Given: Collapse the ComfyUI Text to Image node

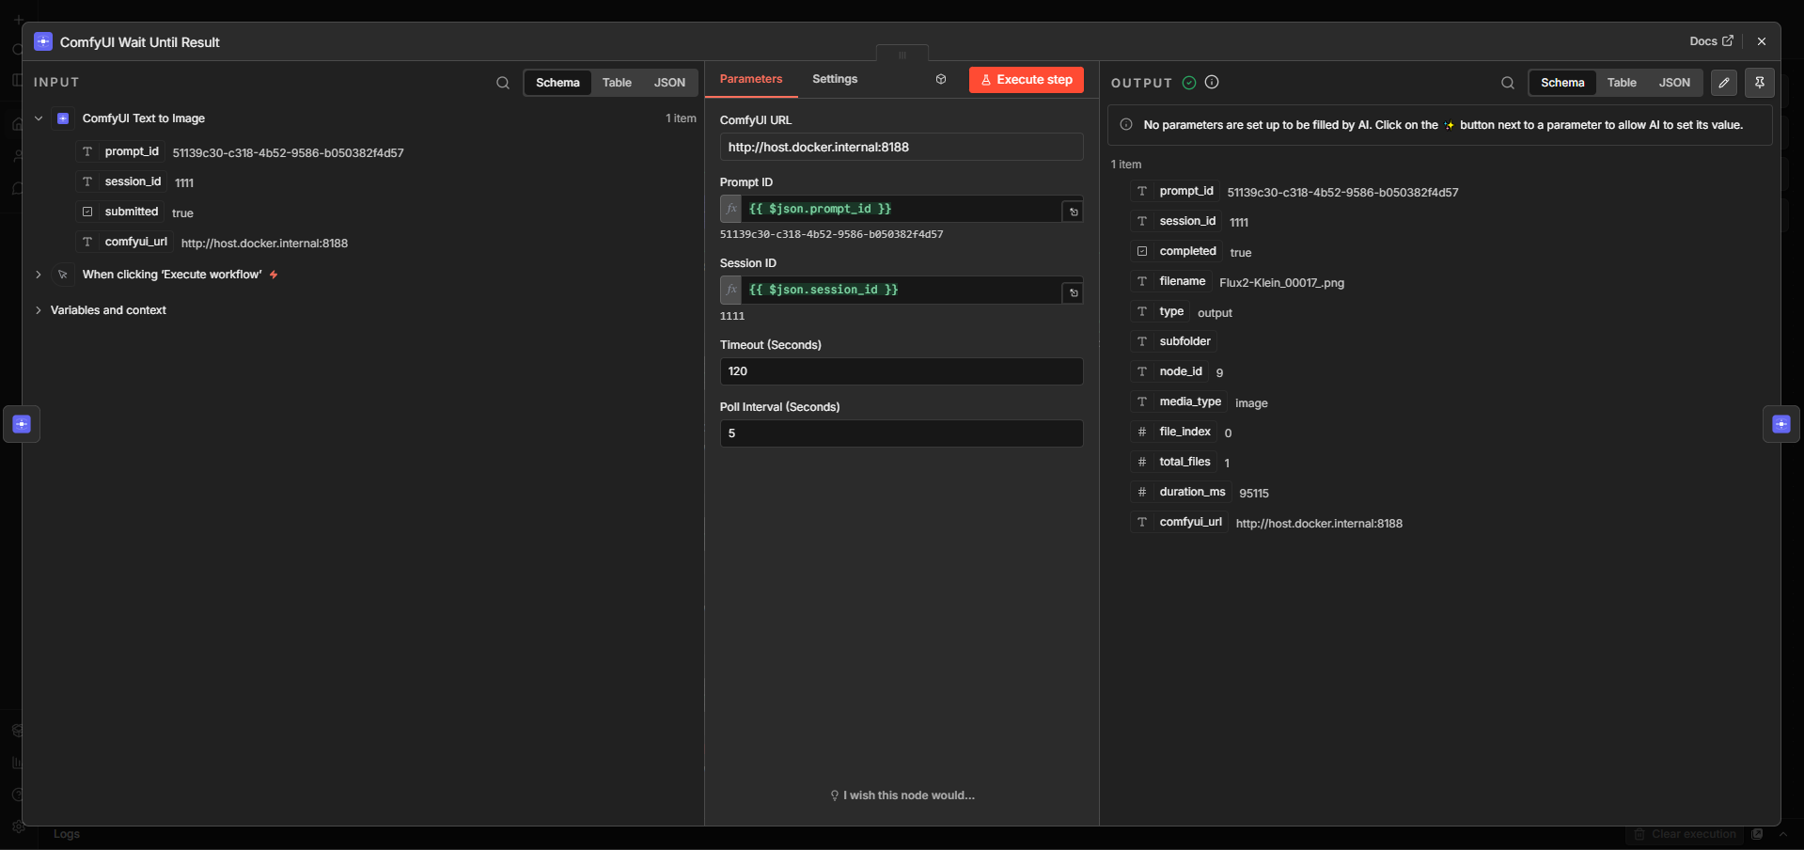Looking at the screenshot, I should tap(39, 118).
